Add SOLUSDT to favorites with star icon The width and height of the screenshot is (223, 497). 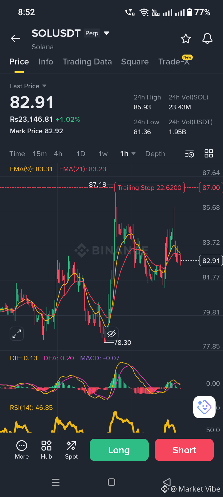pos(186,39)
